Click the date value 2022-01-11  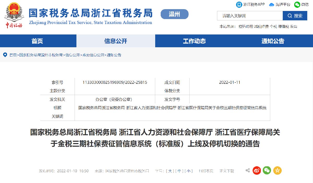tap(230, 82)
